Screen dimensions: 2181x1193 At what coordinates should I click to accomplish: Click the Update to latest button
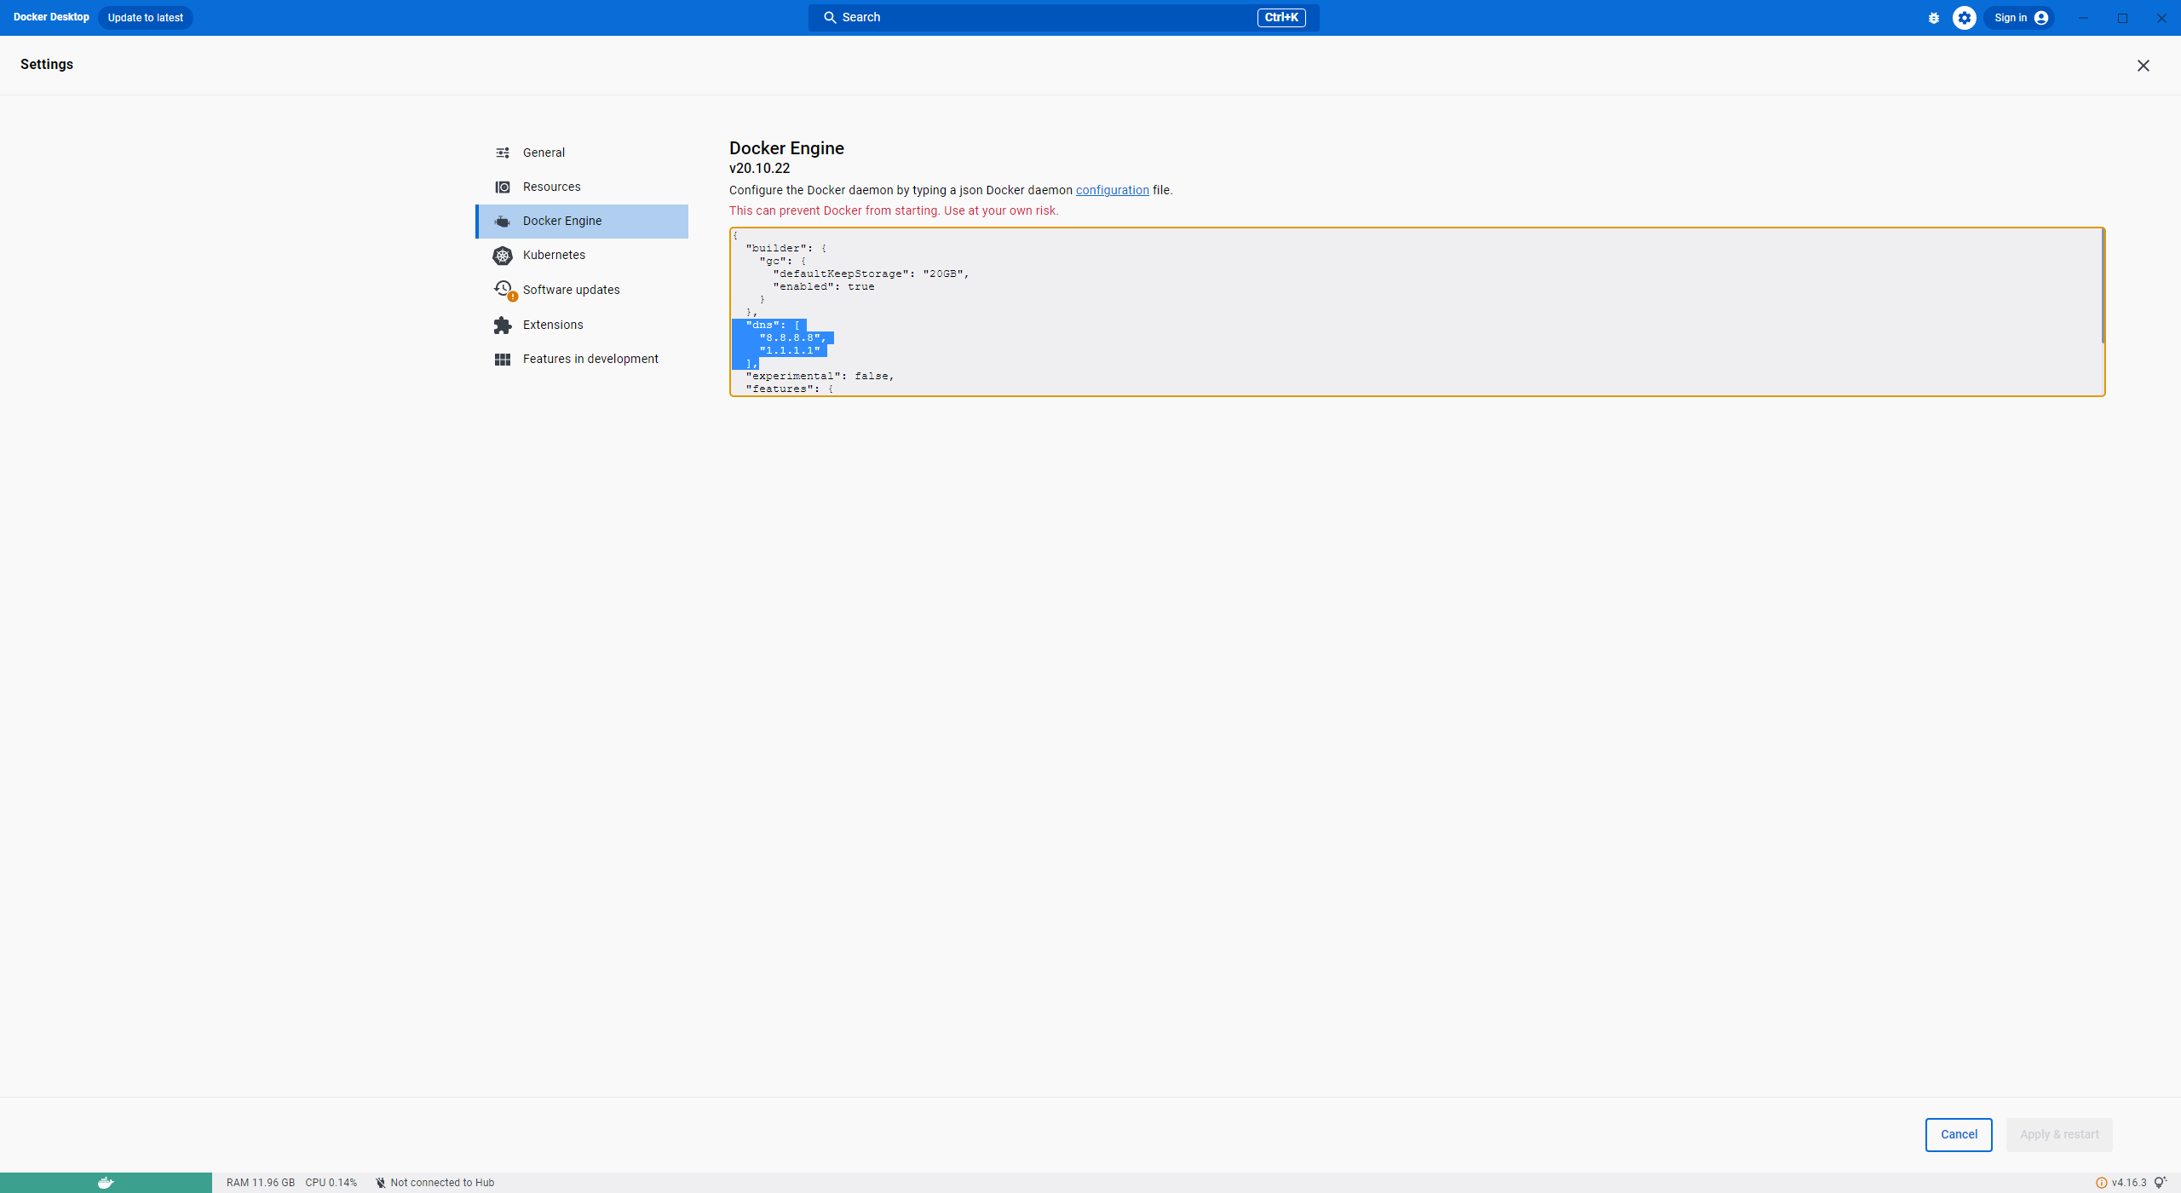pyautogui.click(x=145, y=17)
